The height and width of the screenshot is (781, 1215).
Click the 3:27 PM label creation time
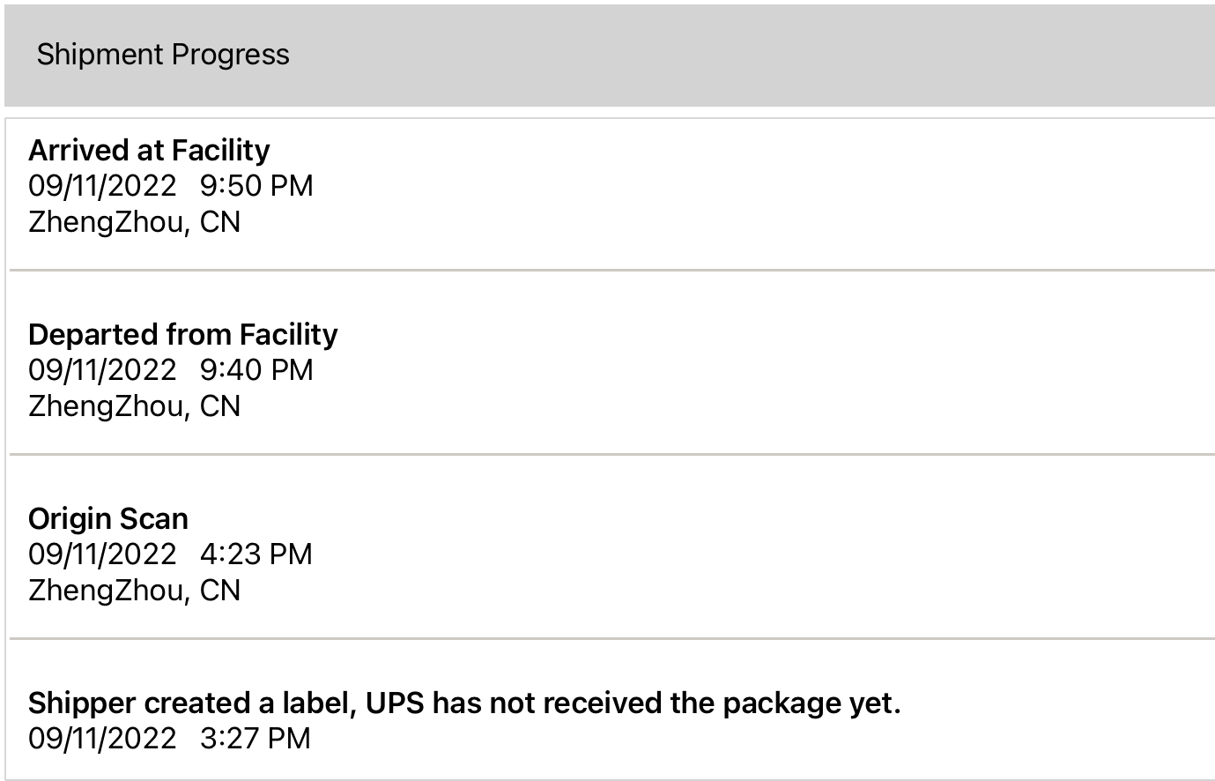[x=256, y=739]
